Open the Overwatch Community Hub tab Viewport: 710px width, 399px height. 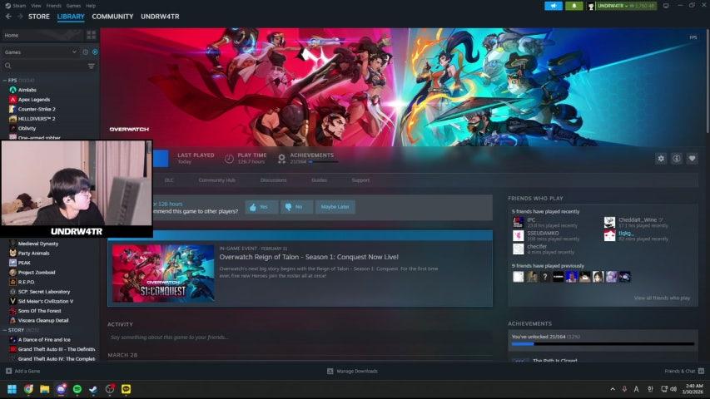(216, 180)
